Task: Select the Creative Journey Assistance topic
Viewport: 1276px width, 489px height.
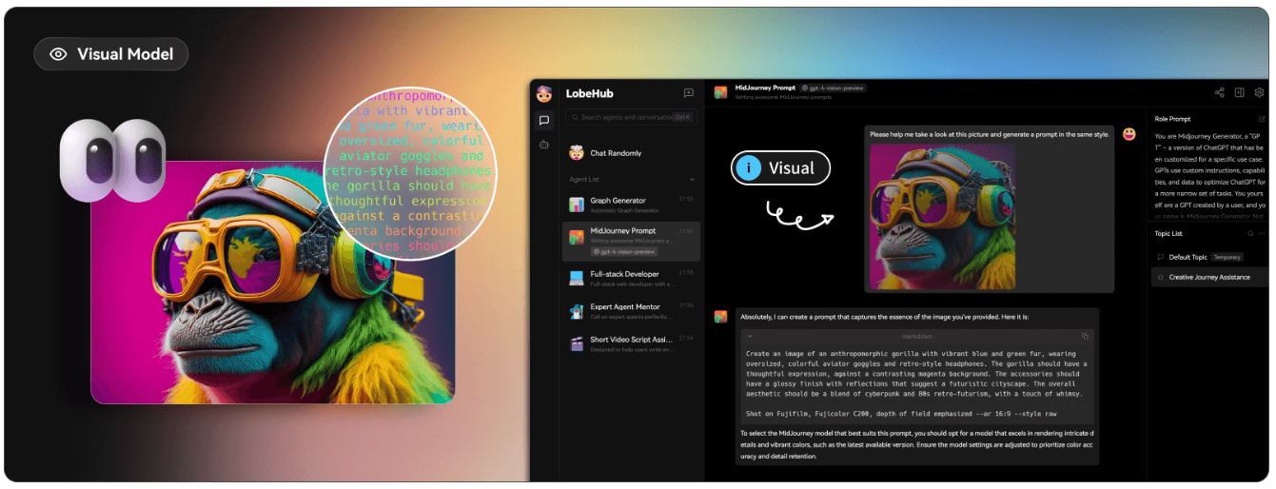Action: pyautogui.click(x=1208, y=277)
